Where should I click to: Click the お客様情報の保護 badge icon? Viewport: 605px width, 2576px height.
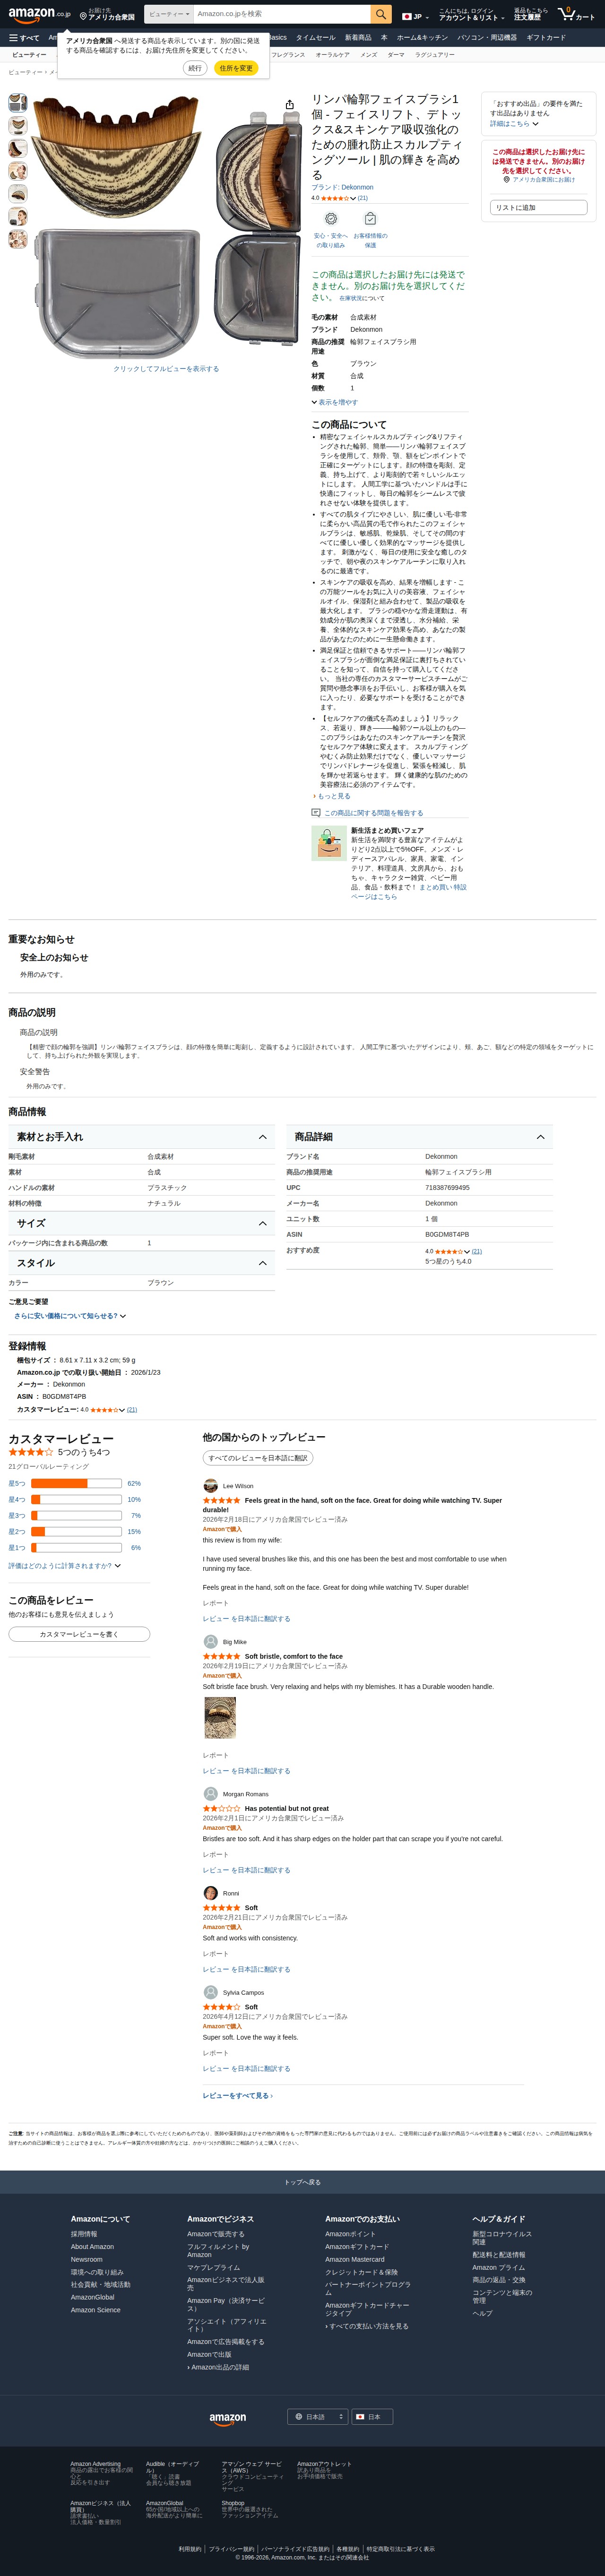pos(370,219)
